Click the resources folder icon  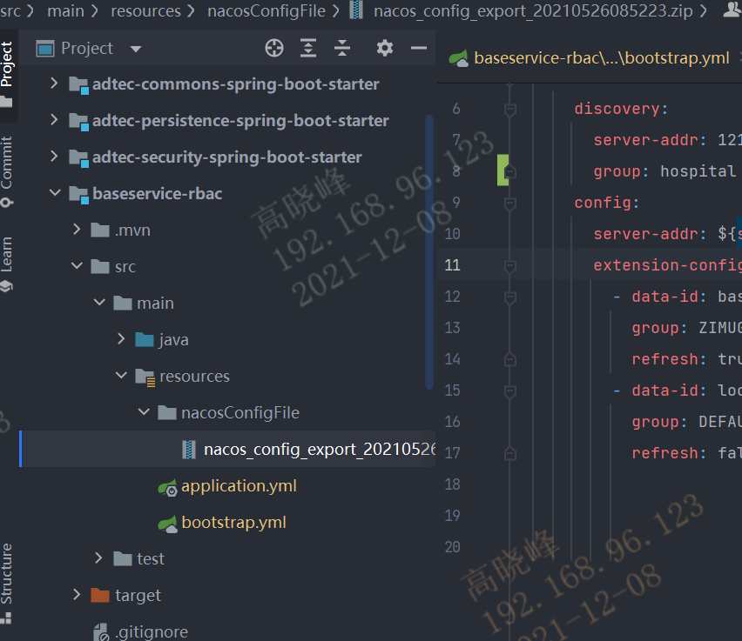pos(145,377)
